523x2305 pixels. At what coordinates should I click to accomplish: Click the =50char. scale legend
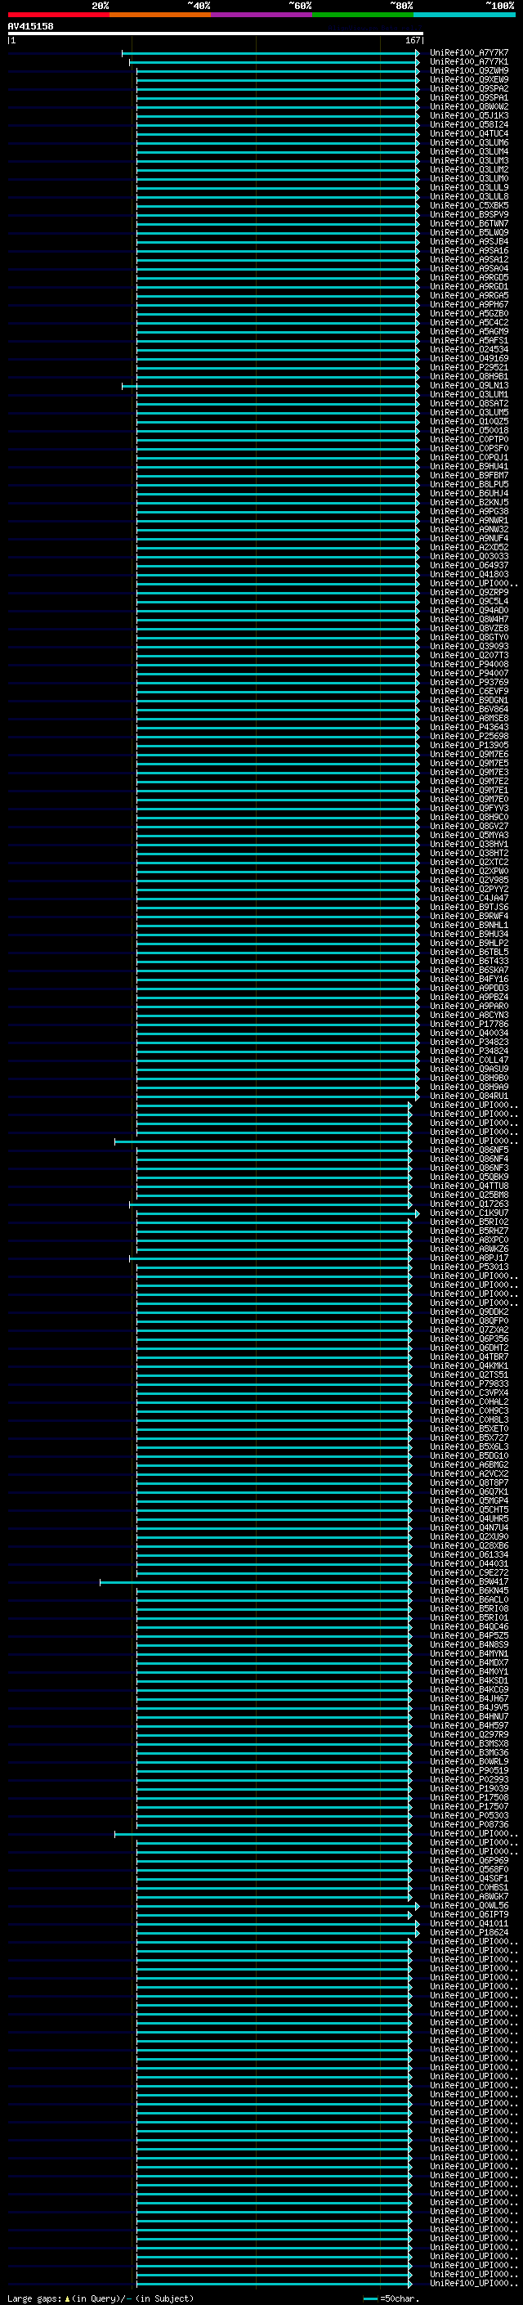pyautogui.click(x=391, y=2298)
